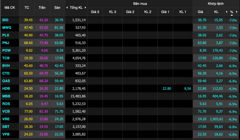The width and height of the screenshot is (240, 140).
Task: Select SBT percent change -6.8%
Action: 233,127
